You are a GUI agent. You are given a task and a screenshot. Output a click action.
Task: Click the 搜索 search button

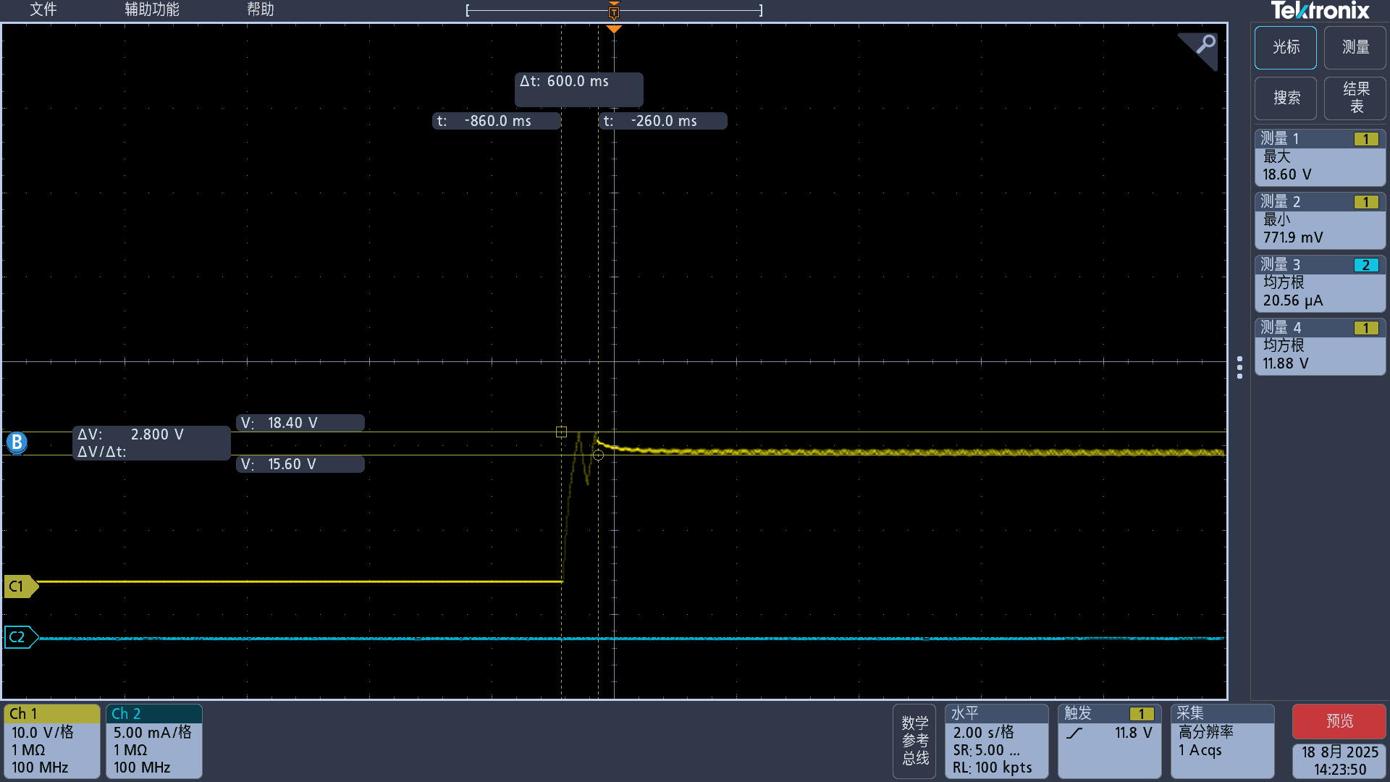tap(1286, 98)
